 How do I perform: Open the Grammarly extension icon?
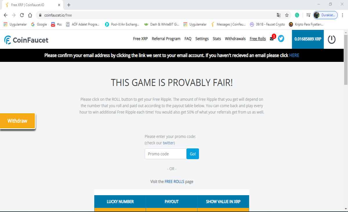(x=297, y=15)
